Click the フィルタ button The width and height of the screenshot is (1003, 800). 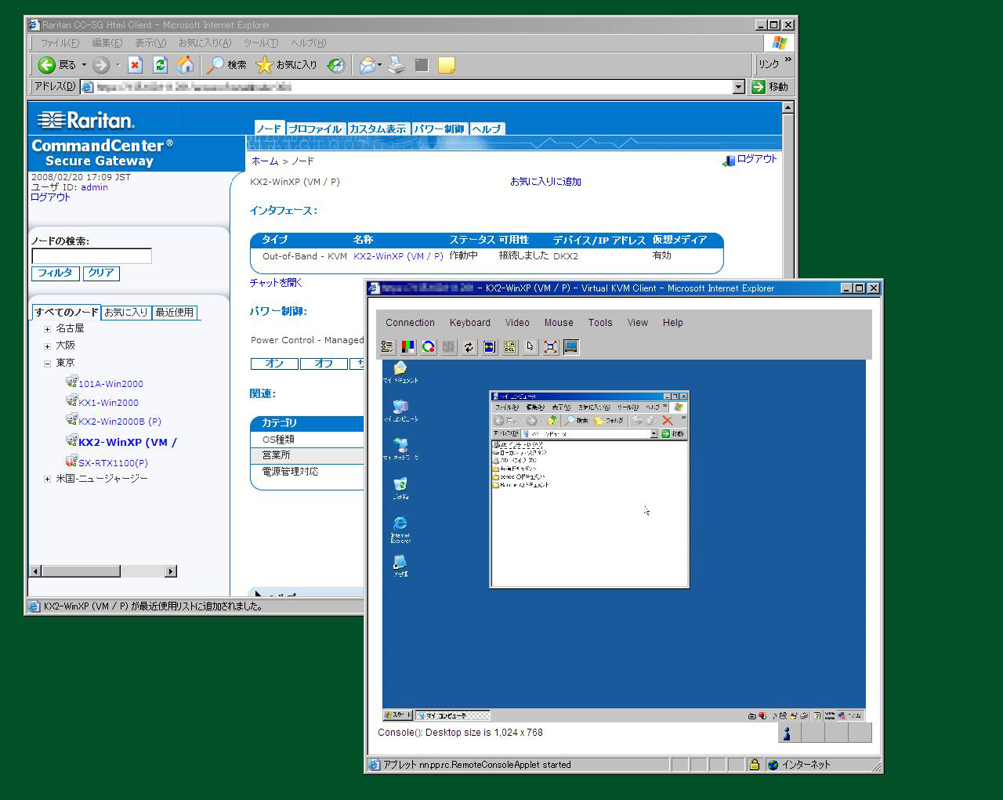tap(55, 273)
